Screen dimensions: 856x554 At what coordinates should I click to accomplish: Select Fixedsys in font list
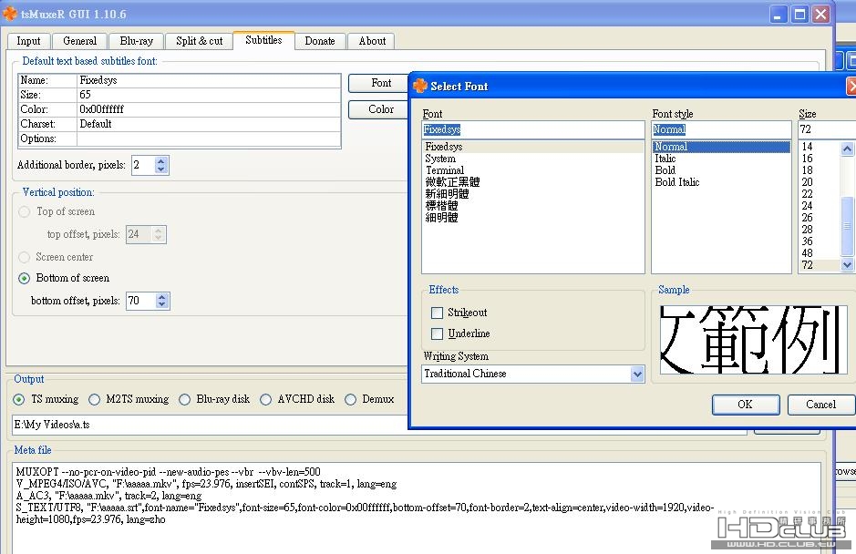(532, 147)
